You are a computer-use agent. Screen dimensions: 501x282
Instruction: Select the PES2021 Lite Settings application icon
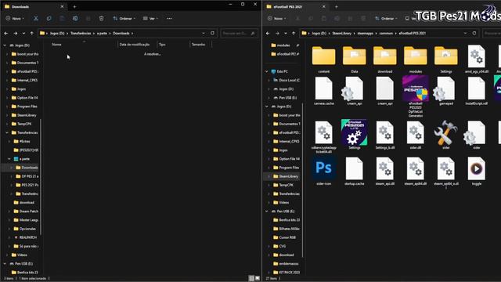[x=354, y=135]
